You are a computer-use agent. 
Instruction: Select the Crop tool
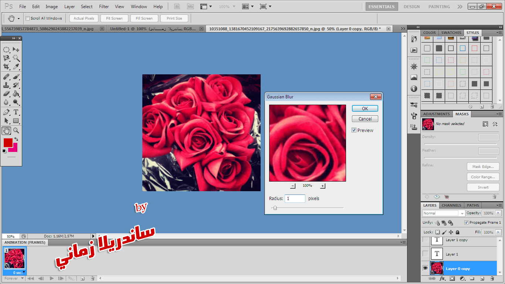[6, 67]
